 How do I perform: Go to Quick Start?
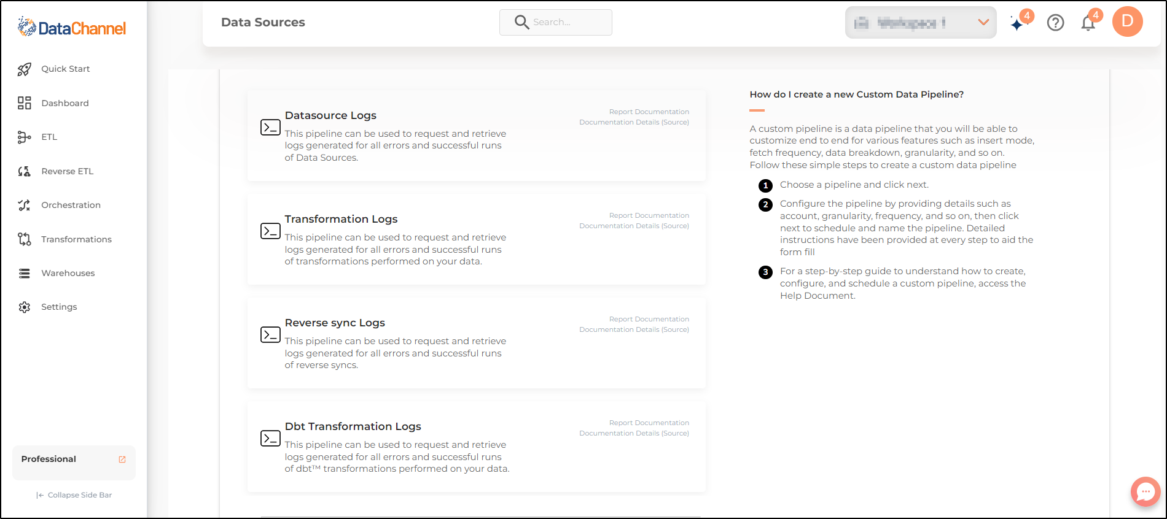click(66, 69)
